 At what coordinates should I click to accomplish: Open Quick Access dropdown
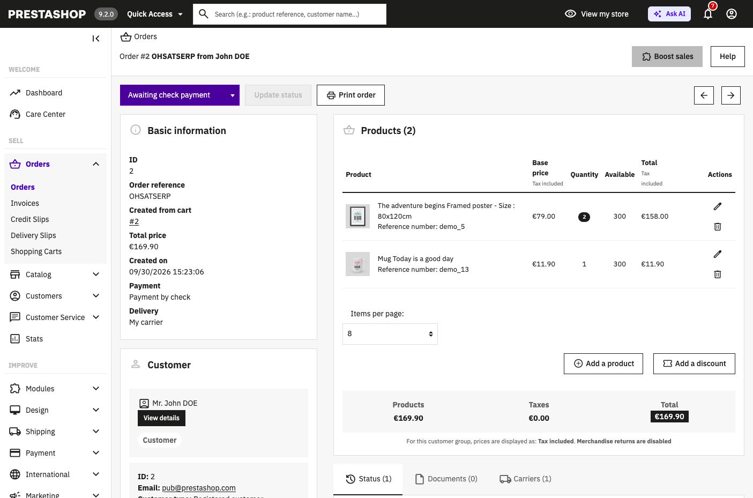coord(155,14)
